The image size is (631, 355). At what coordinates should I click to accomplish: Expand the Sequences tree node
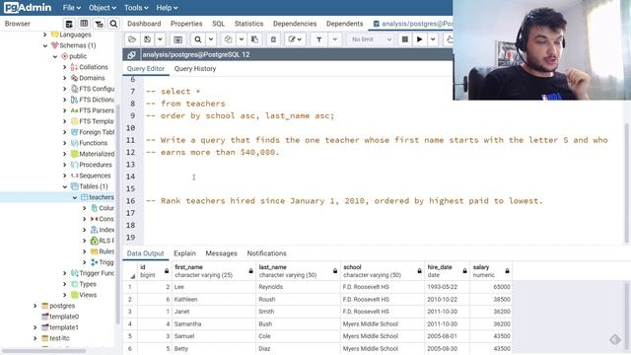[x=64, y=176]
